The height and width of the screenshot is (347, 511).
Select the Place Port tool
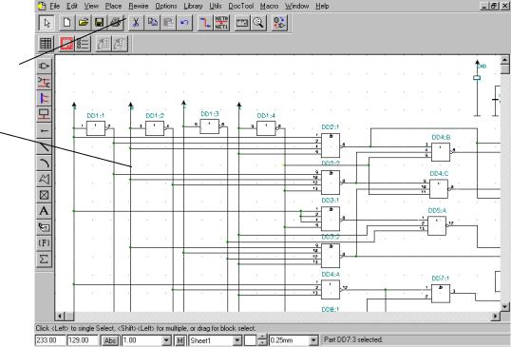click(x=44, y=114)
